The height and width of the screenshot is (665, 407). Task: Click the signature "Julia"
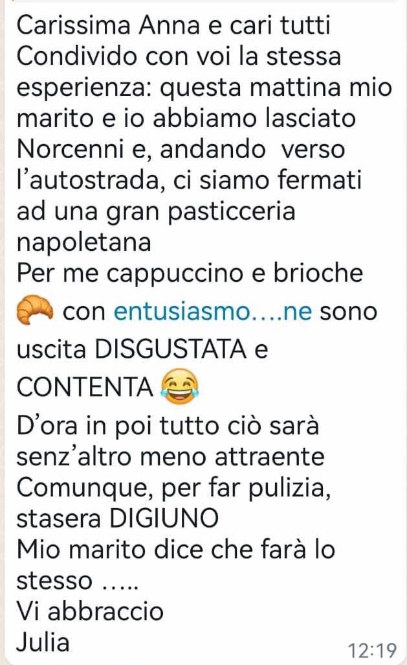[43, 642]
